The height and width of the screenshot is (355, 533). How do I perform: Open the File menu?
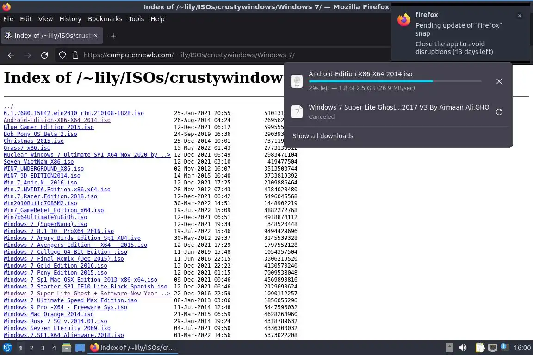[x=8, y=19]
